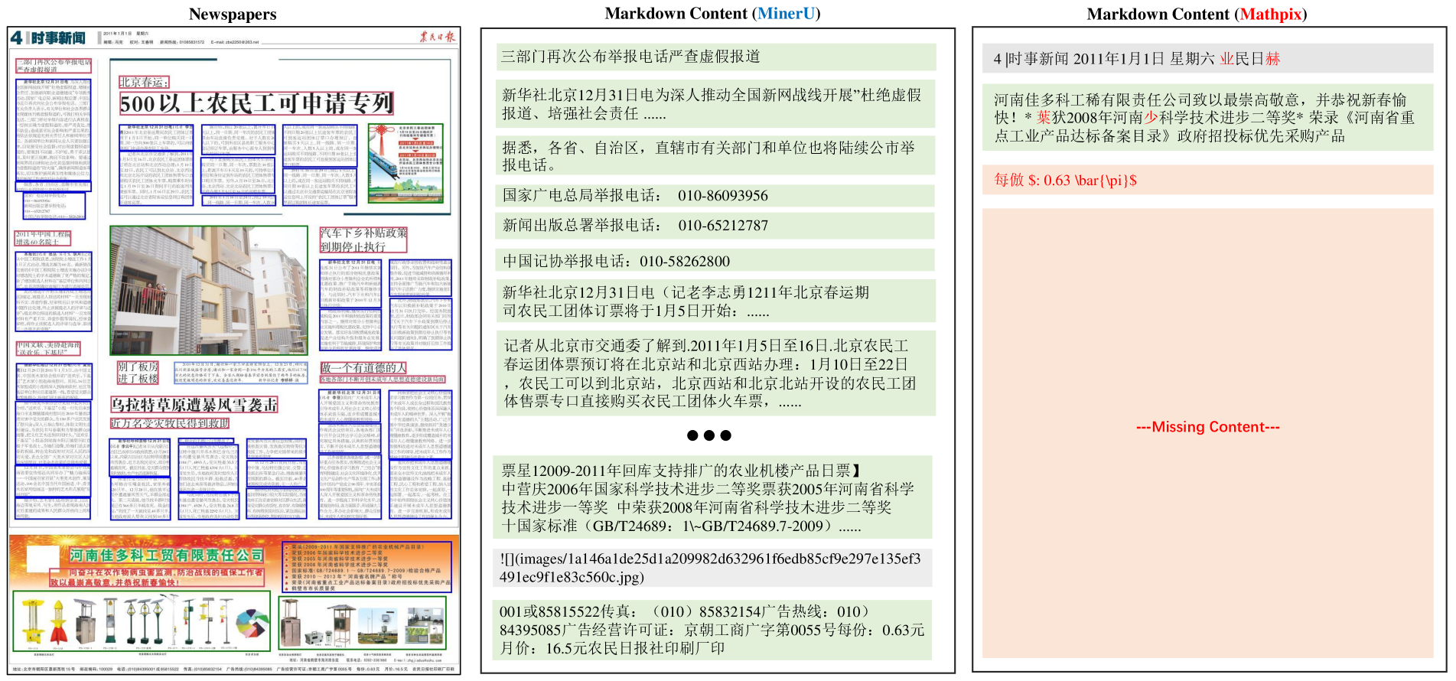Click the three-dot ellipsis in the MinerU panel

(x=709, y=435)
